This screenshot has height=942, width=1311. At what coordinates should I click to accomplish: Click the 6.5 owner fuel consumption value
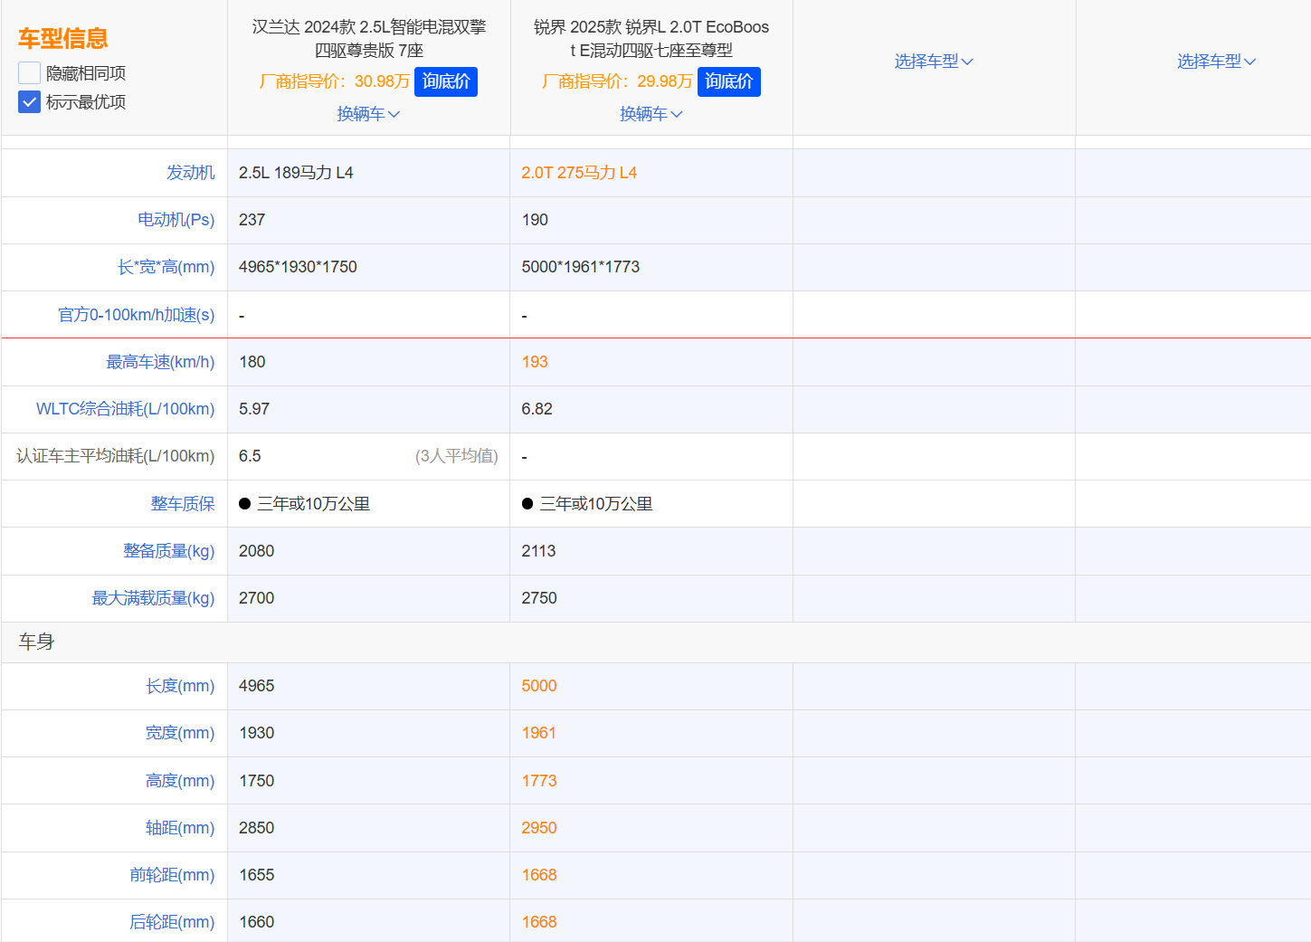tap(250, 456)
